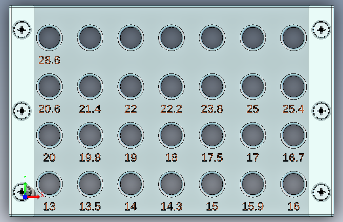Image resolution: width=343 pixels, height=222 pixels.
Task: Select the middle-right Phillips screw head
Action: pyautogui.click(x=321, y=111)
